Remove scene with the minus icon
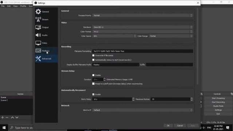 pyautogui.click(x=7, y=118)
